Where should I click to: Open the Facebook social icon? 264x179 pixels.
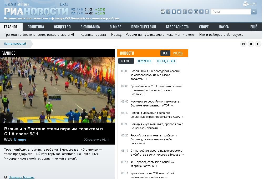(168, 12)
